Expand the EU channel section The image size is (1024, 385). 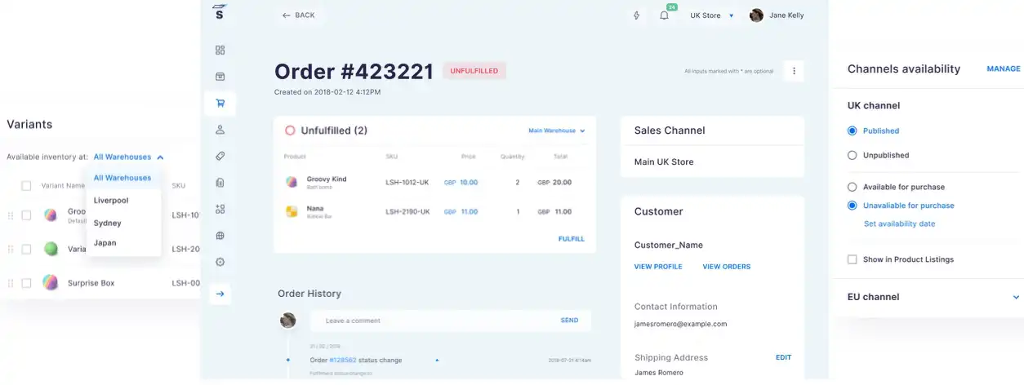1016,297
